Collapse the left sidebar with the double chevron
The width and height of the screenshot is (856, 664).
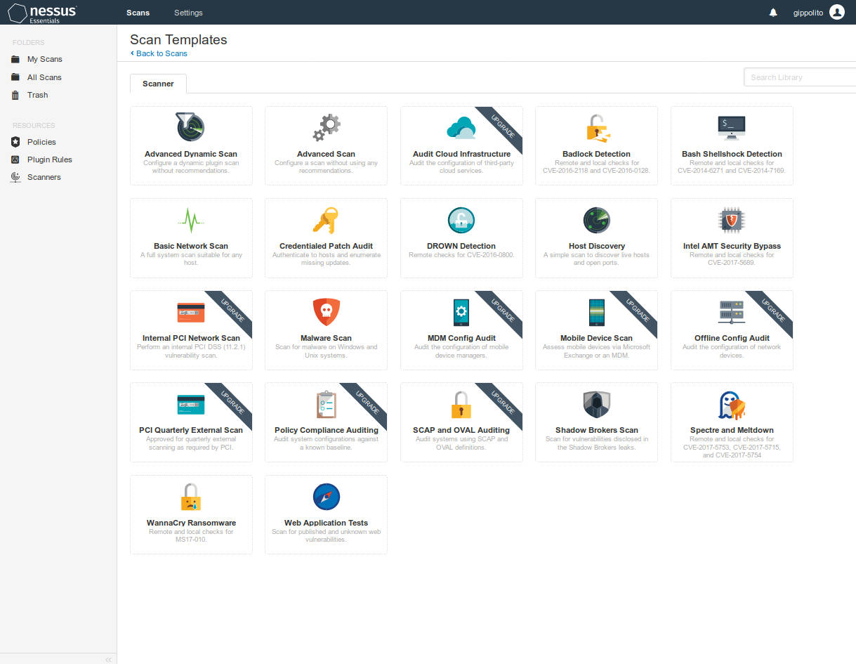coord(108,659)
